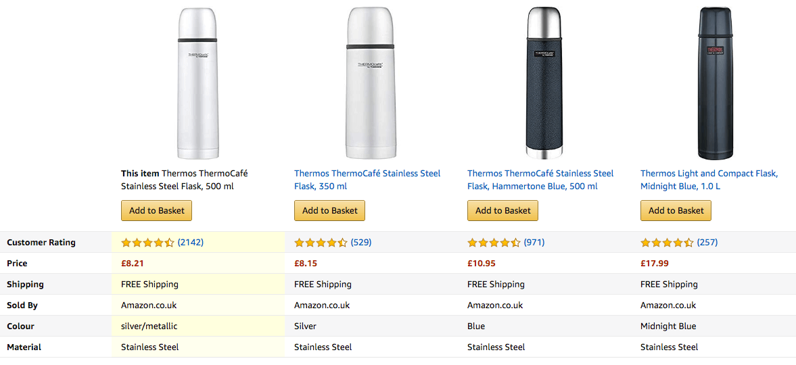Add the 500 ml ThermoCafé flask to basket

click(157, 210)
